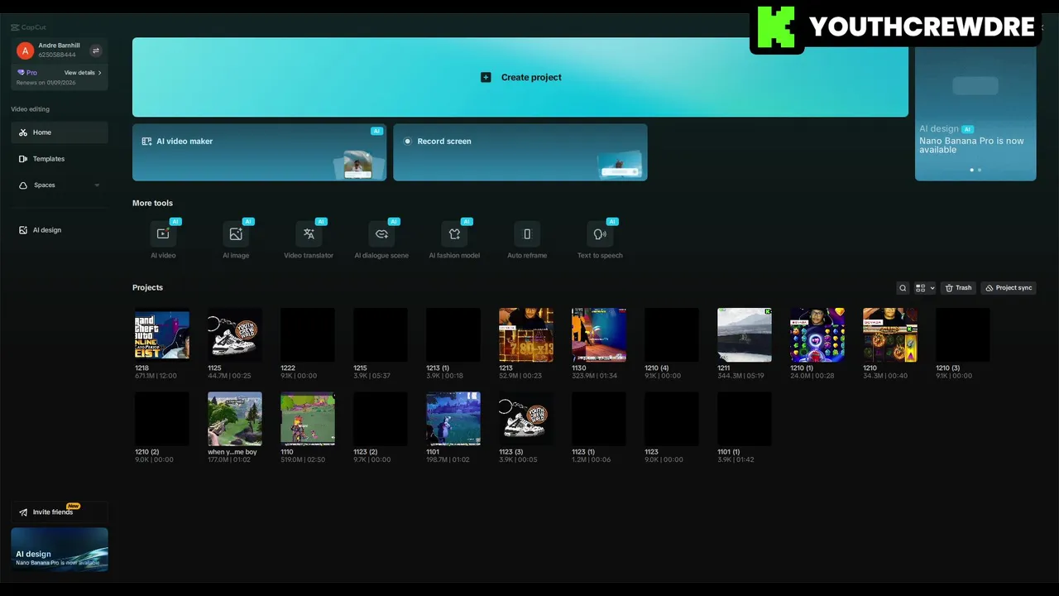Open AI design in the sidebar

pos(60,230)
